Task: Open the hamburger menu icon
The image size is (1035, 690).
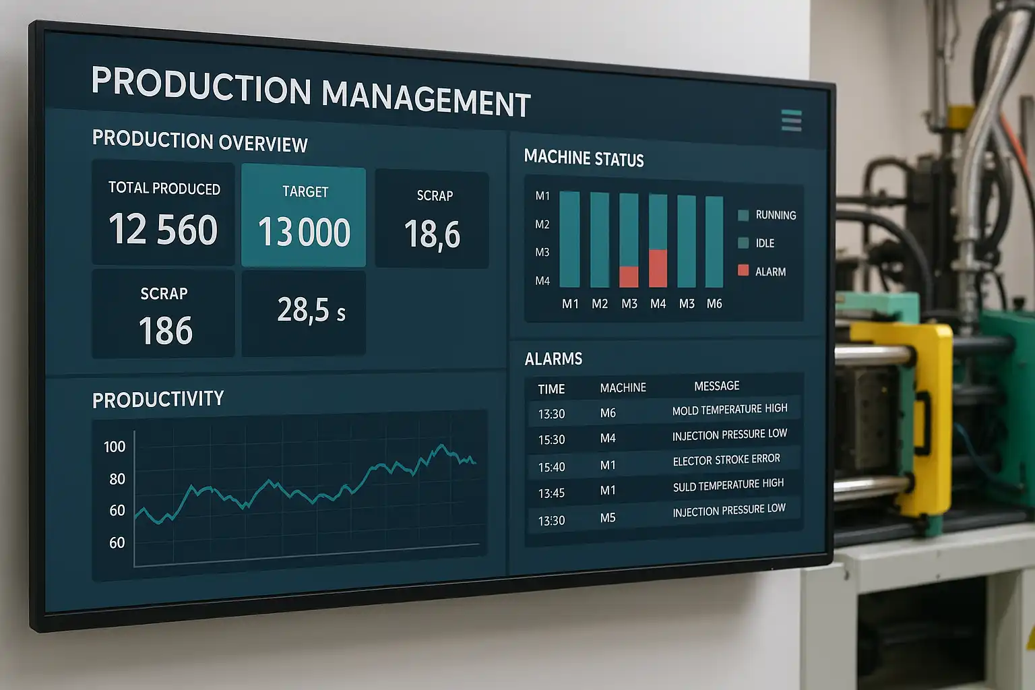Action: tap(791, 120)
